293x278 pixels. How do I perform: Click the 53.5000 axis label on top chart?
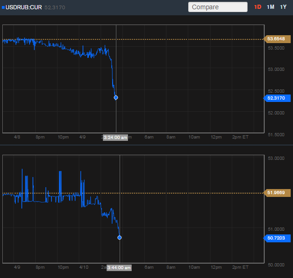pyautogui.click(x=276, y=48)
